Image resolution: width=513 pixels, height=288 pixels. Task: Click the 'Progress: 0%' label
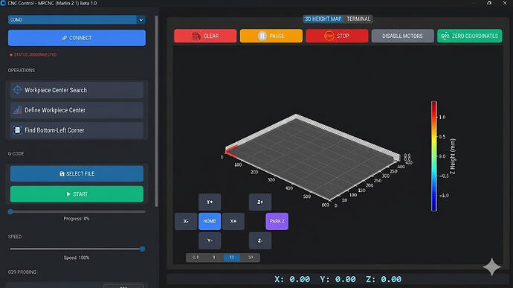click(x=77, y=219)
